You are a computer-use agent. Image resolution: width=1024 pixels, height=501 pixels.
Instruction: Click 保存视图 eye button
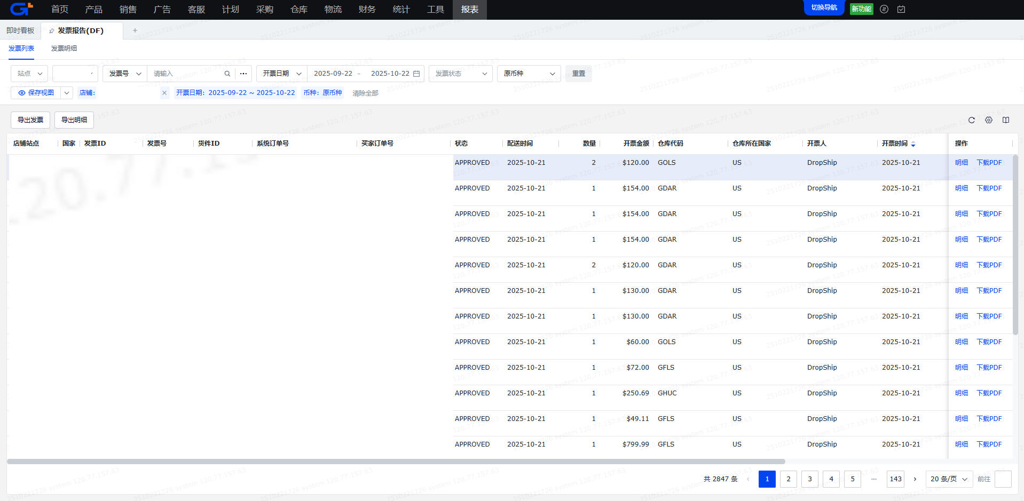36,93
